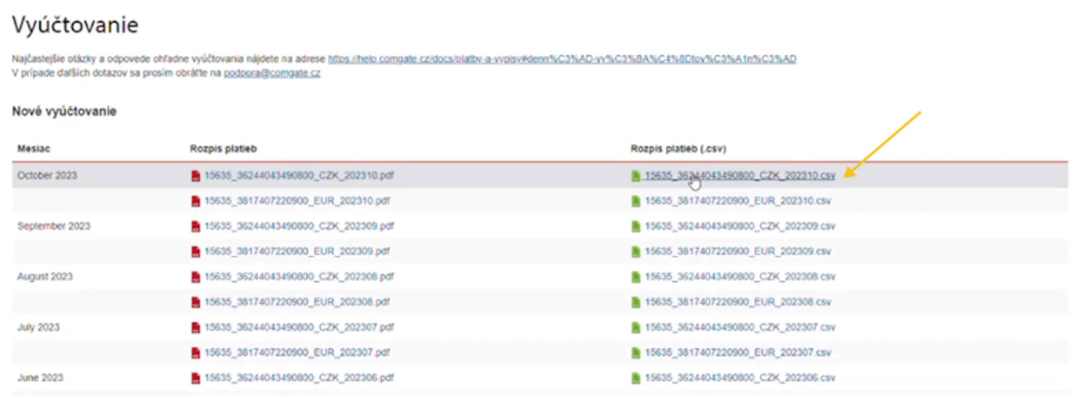
Task: Click CSV icon for 15635_3817407220900_EUR_202310.csv
Action: tap(636, 201)
